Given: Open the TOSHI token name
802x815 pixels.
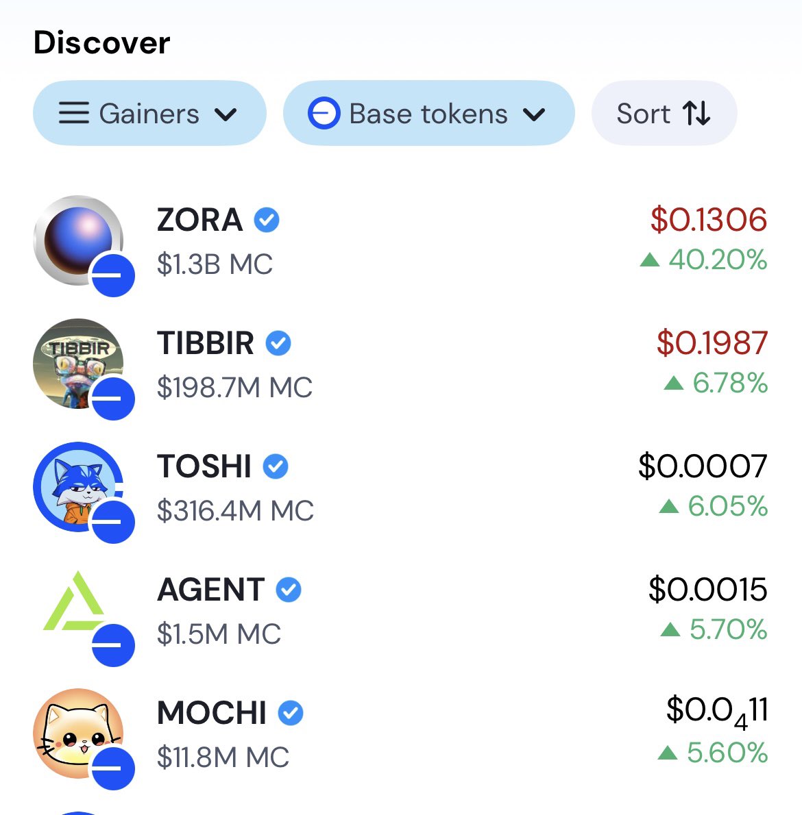Looking at the screenshot, I should (x=204, y=466).
